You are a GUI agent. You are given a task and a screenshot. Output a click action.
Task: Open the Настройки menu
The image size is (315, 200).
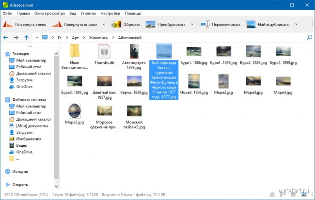click(x=110, y=13)
